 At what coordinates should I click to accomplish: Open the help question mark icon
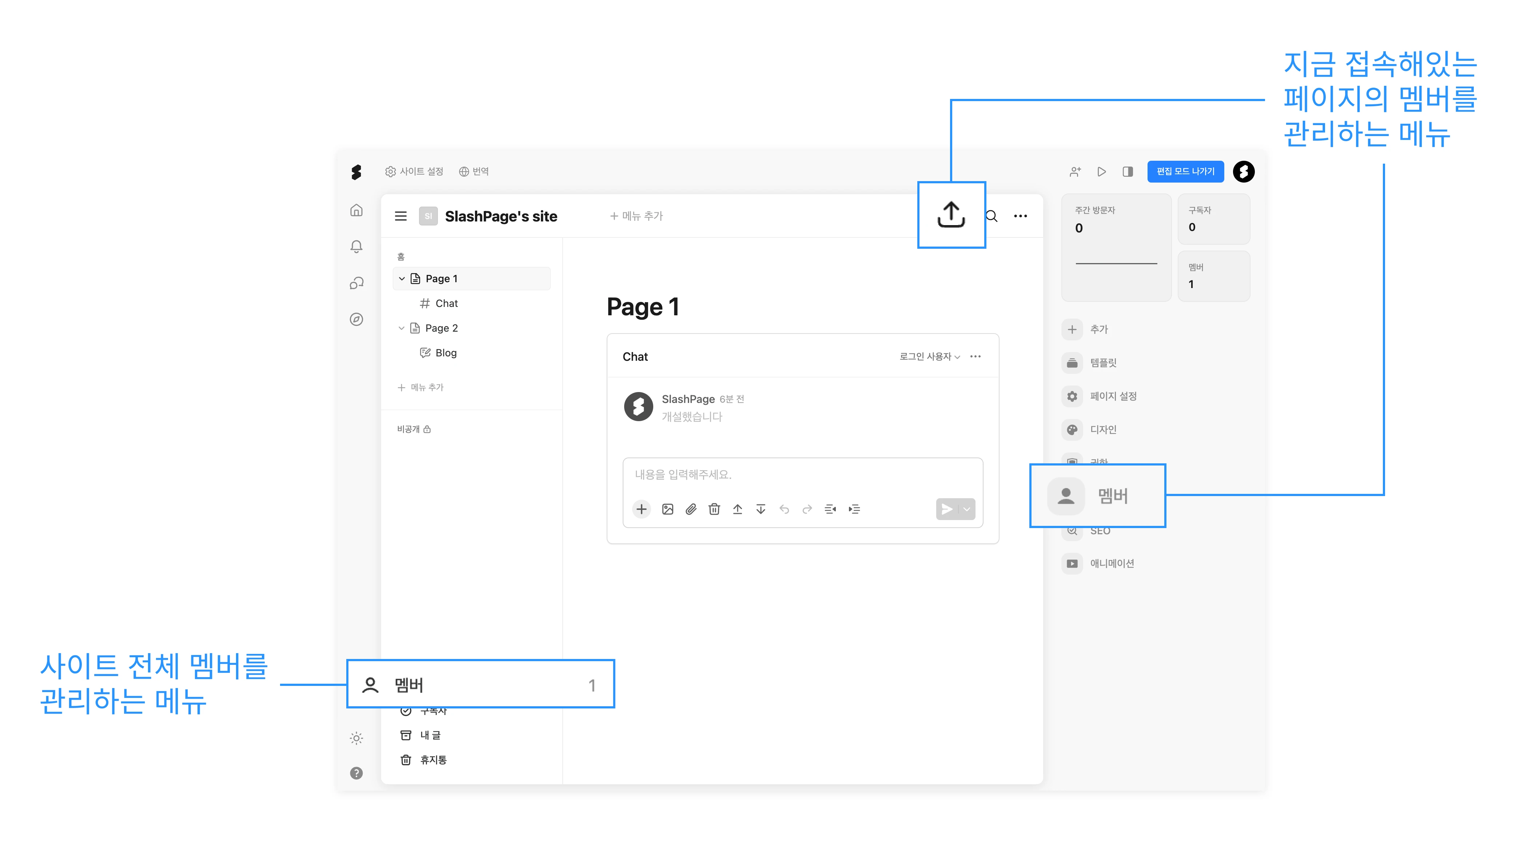coord(356,774)
